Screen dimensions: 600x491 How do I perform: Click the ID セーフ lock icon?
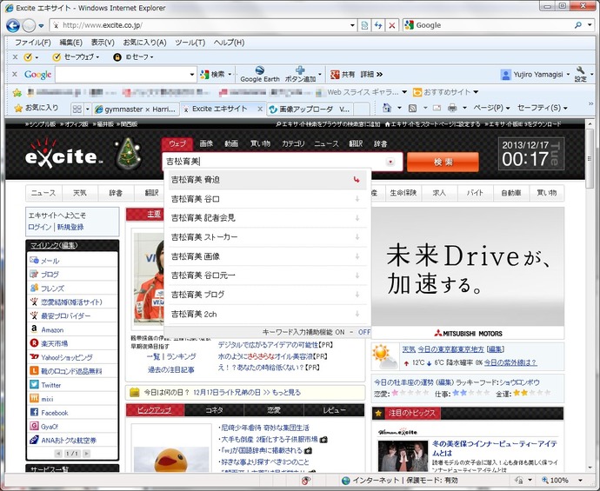(x=117, y=57)
